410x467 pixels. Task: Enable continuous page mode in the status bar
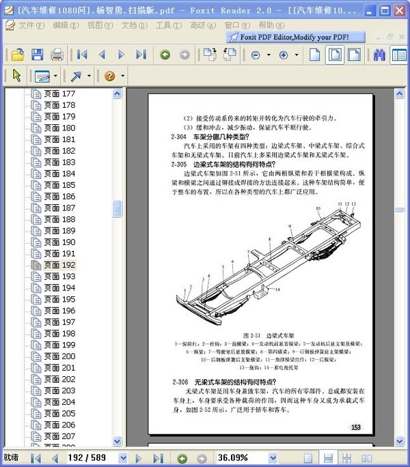pyautogui.click(x=328, y=457)
